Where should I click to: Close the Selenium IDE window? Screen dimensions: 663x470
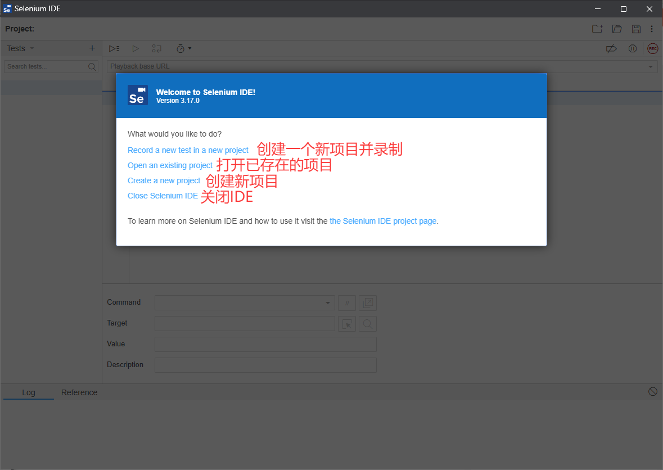pos(650,8)
